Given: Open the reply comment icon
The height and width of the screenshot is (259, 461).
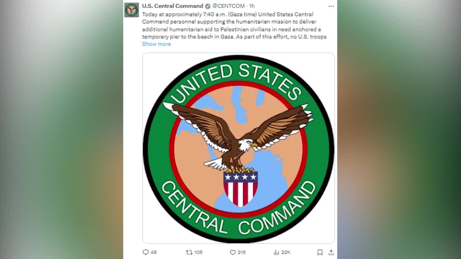Looking at the screenshot, I should (146, 252).
